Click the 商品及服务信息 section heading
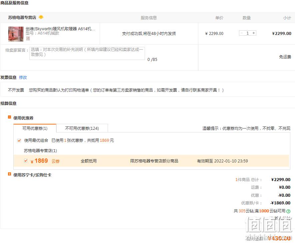This screenshot has width=295, height=243. pyautogui.click(x=14, y=3)
